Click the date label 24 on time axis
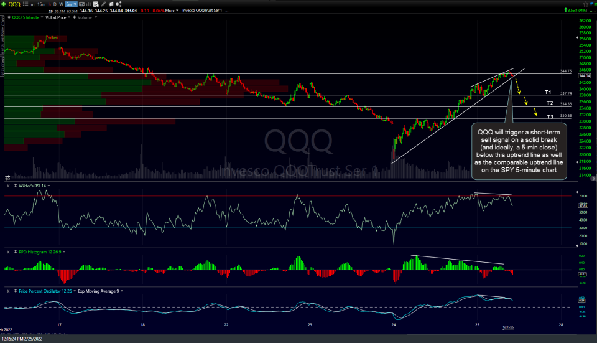Viewport: 597px width, 343px height. [394, 325]
